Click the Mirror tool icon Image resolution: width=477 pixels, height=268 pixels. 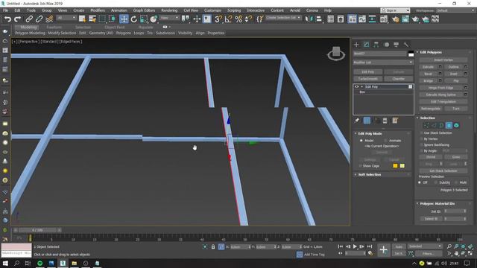click(x=309, y=19)
